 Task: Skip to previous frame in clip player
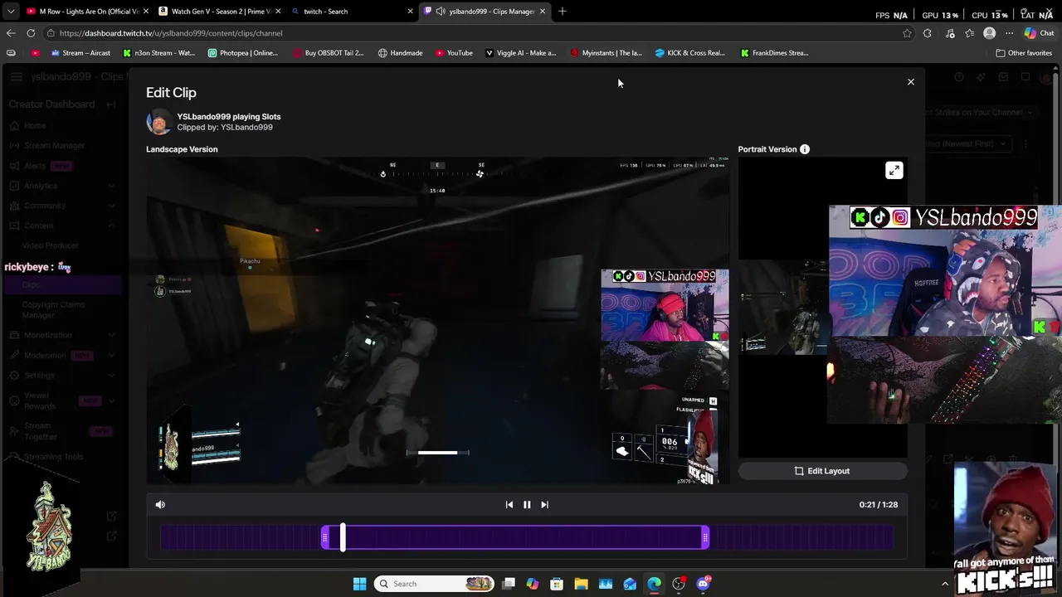[509, 504]
